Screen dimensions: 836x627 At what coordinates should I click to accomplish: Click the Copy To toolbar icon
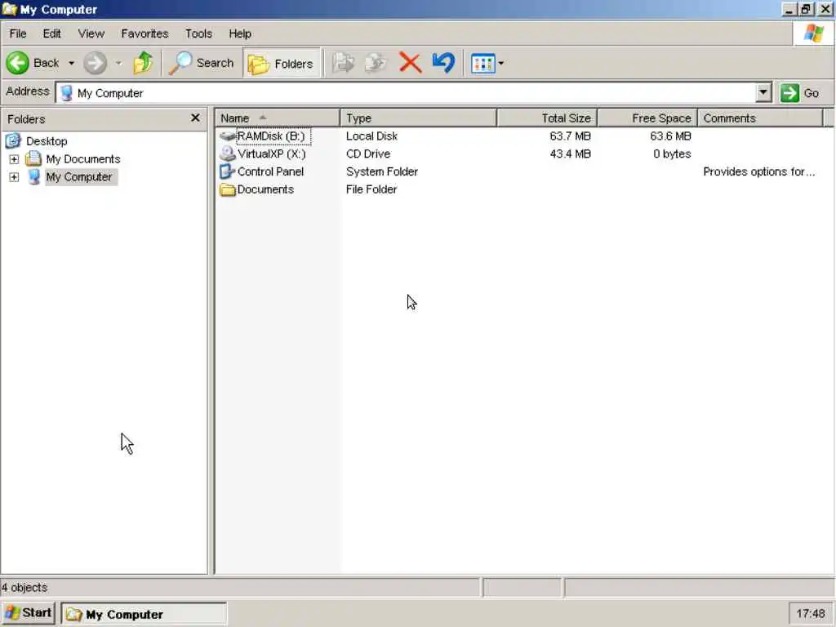pyautogui.click(x=376, y=63)
